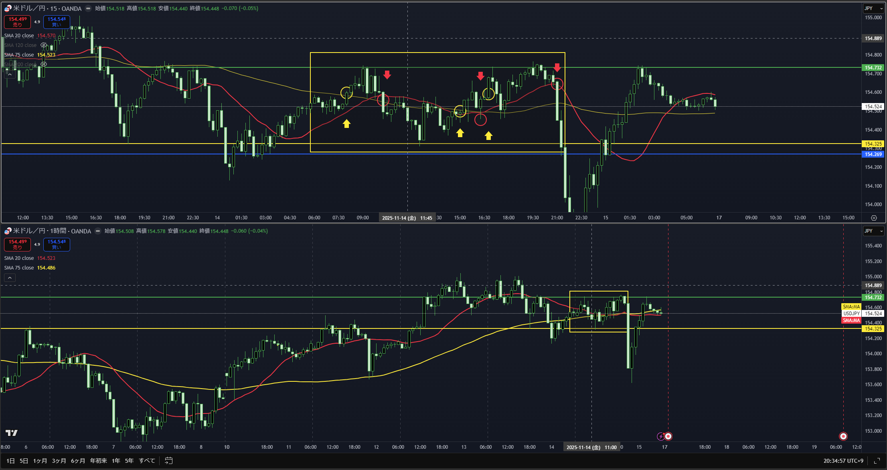The width and height of the screenshot is (887, 470).
Task: Click the TradingView logo in lower chart
Action: coord(12,433)
